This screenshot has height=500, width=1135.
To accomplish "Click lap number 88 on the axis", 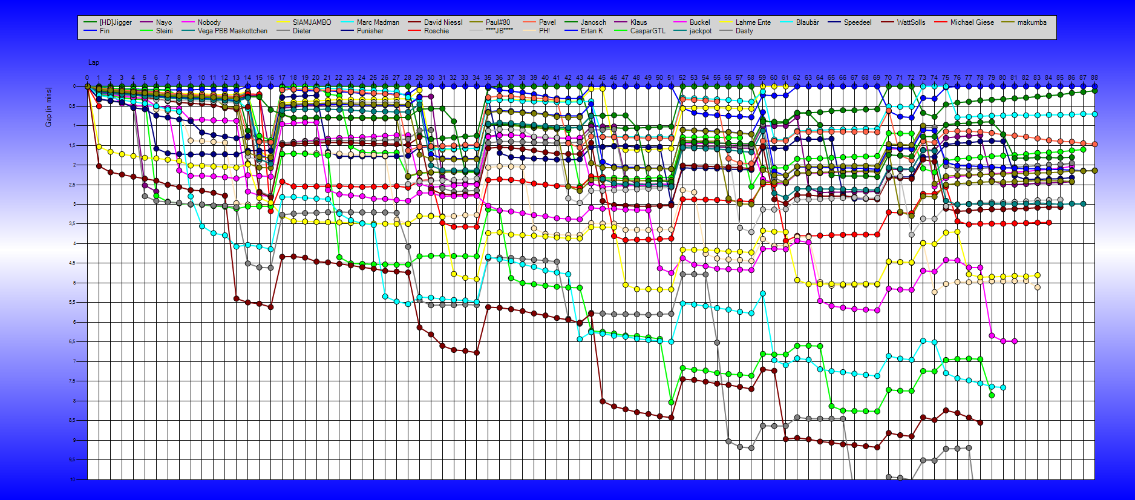I will tap(1094, 77).
